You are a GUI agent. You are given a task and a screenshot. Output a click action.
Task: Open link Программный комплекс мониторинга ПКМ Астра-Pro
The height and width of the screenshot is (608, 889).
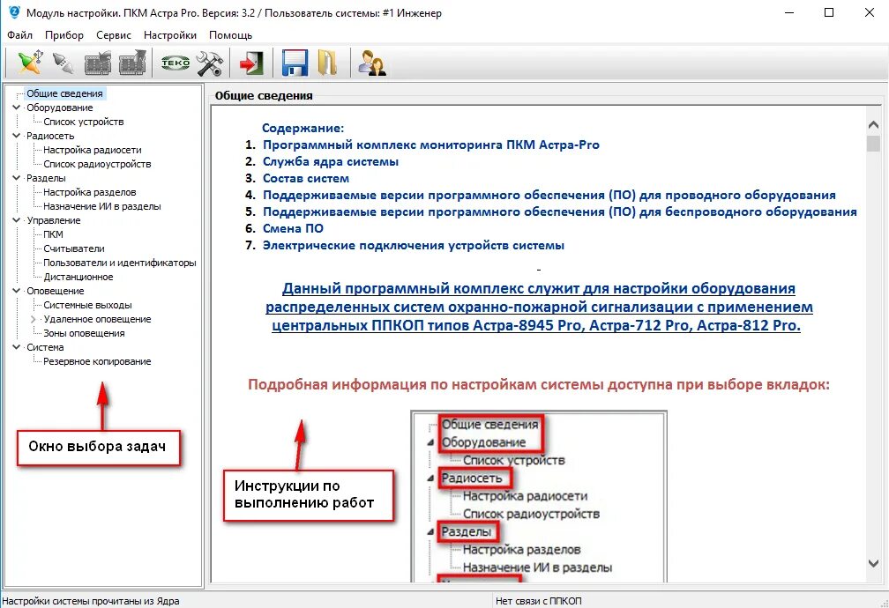tap(431, 145)
